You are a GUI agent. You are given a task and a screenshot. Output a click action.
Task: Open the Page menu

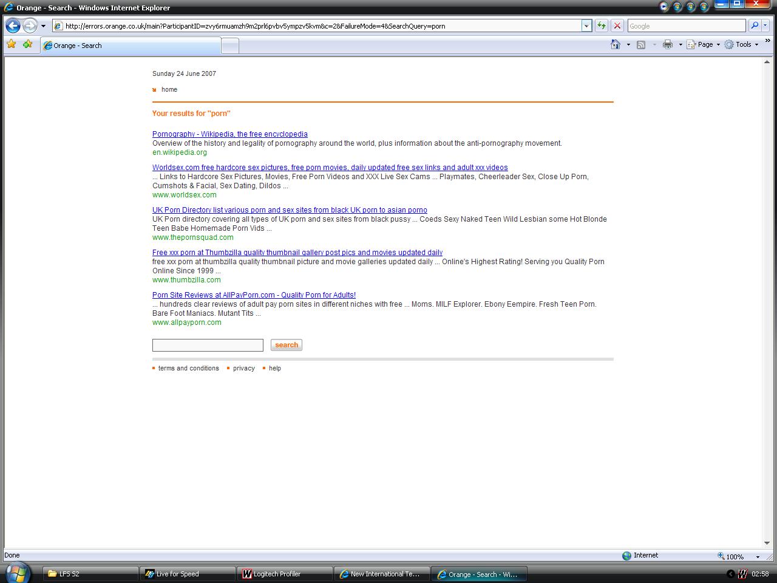(703, 44)
